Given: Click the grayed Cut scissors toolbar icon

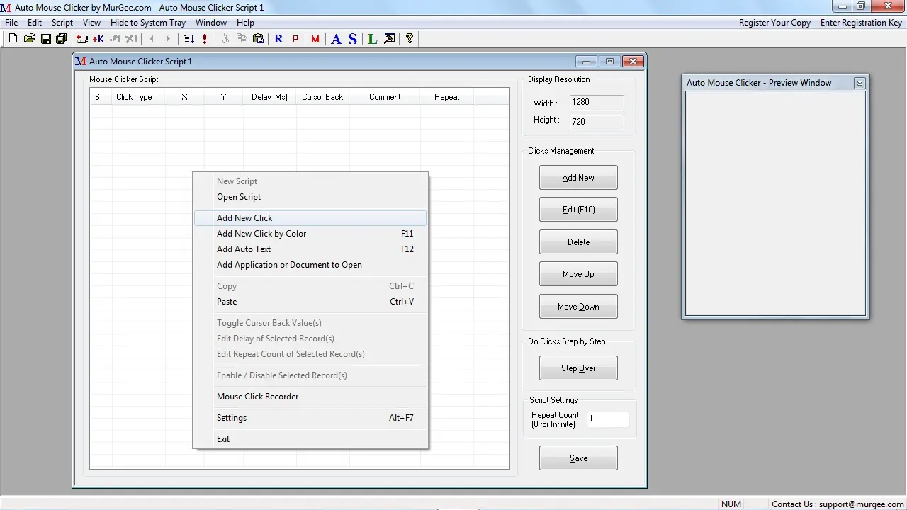Looking at the screenshot, I should [x=225, y=39].
